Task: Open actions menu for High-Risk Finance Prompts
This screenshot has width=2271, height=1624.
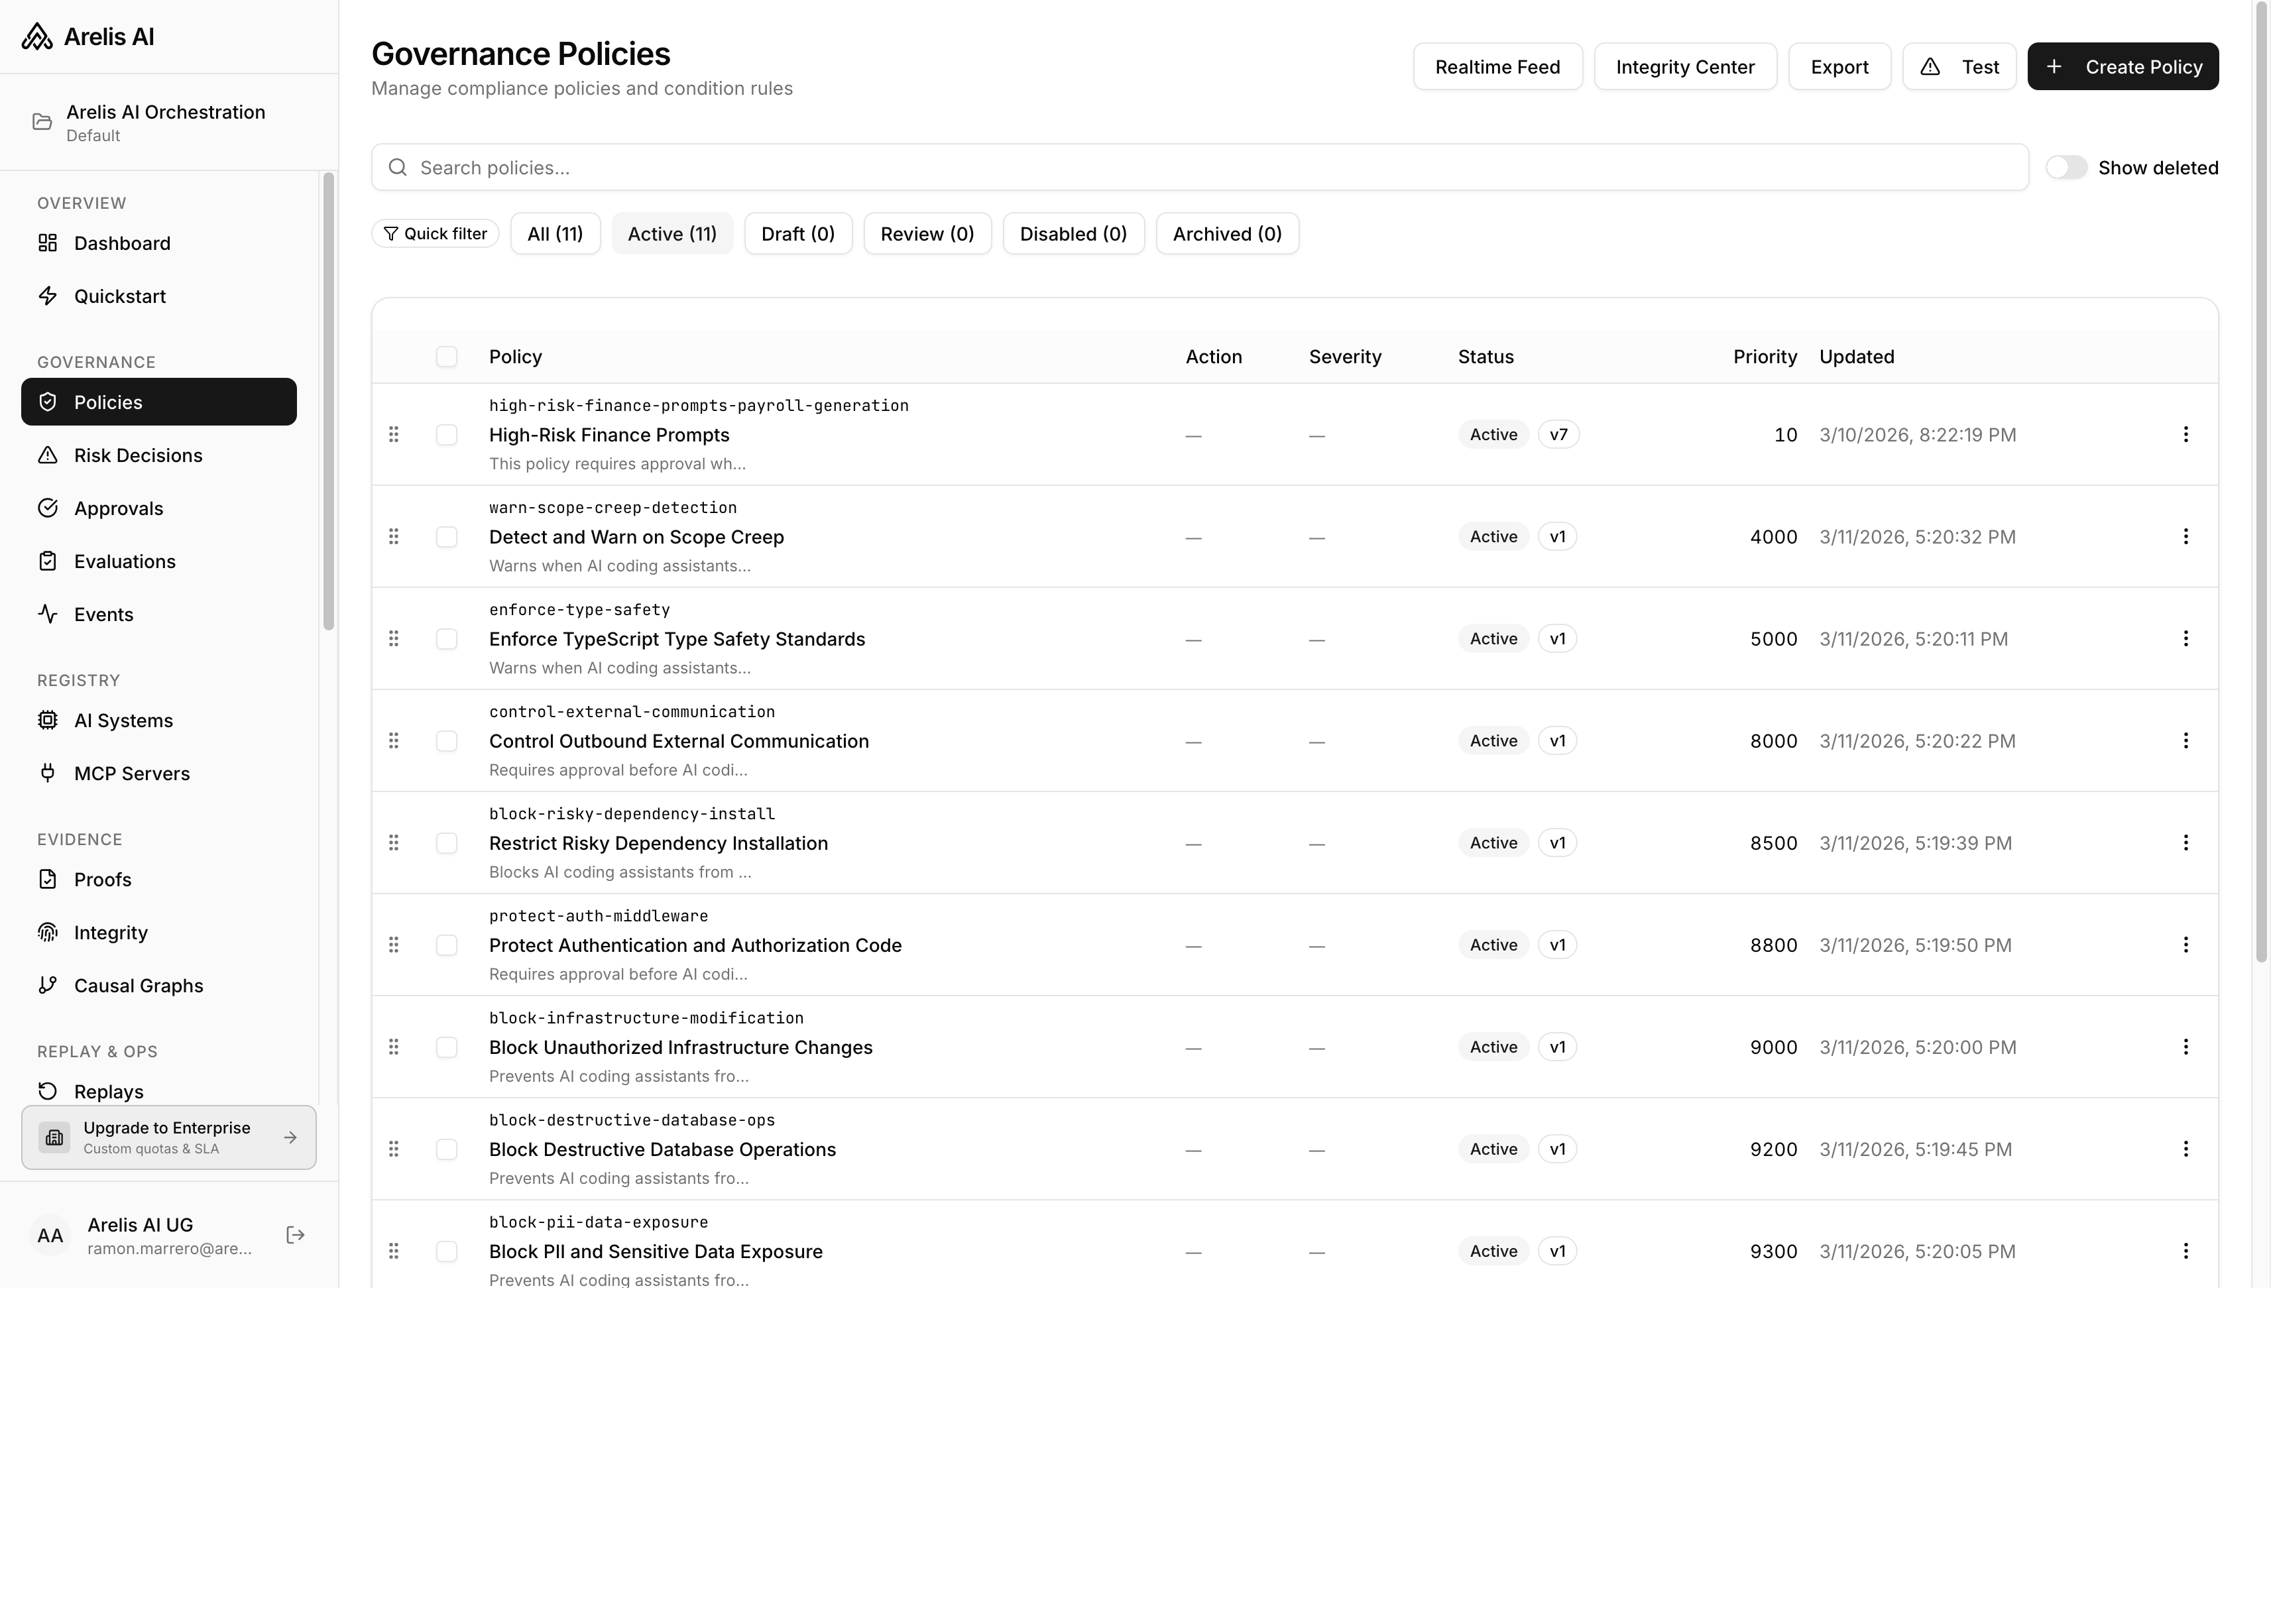Action: (x=2186, y=434)
